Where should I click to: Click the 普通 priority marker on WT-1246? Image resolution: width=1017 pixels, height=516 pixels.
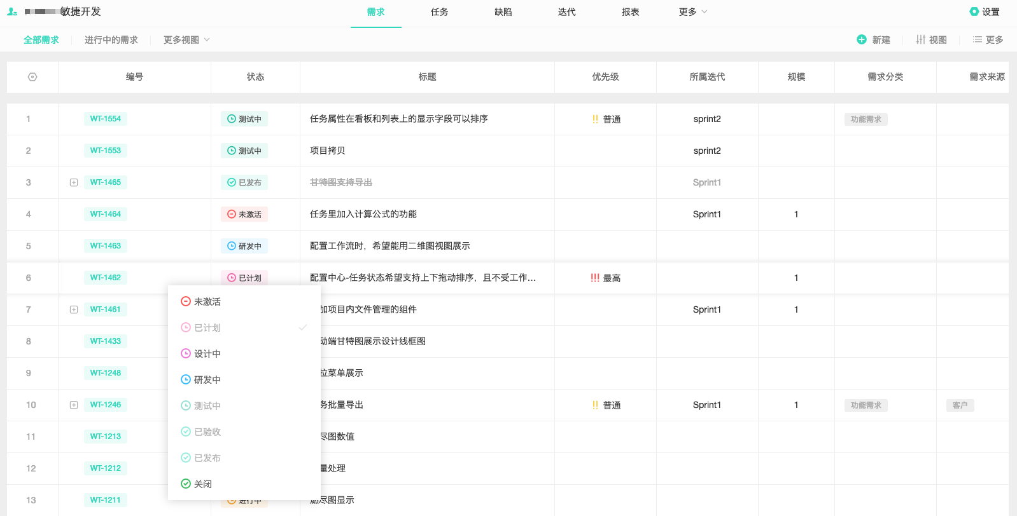point(606,405)
